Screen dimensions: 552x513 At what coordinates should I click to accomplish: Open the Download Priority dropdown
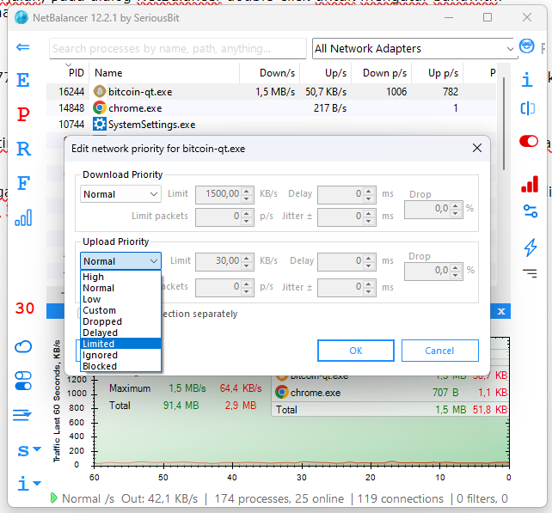pyautogui.click(x=120, y=194)
